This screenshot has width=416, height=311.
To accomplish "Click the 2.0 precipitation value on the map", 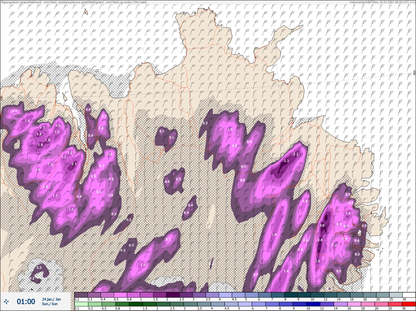I will coord(318,261).
